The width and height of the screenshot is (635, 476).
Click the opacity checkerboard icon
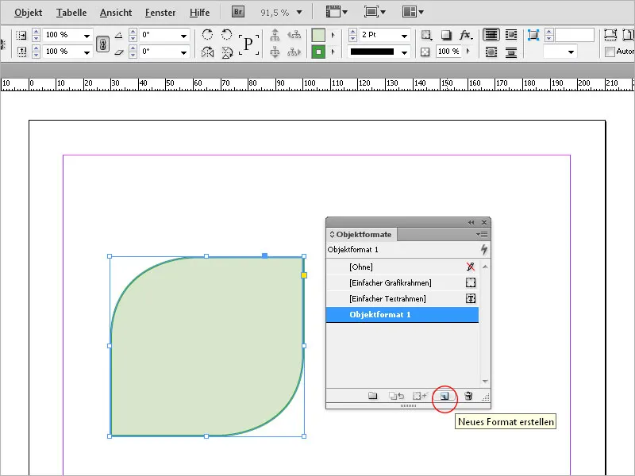(x=425, y=52)
